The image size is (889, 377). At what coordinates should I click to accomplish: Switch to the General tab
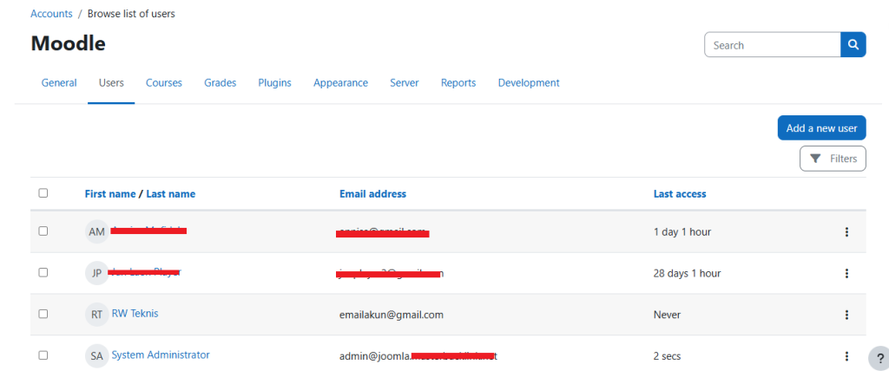tap(59, 82)
